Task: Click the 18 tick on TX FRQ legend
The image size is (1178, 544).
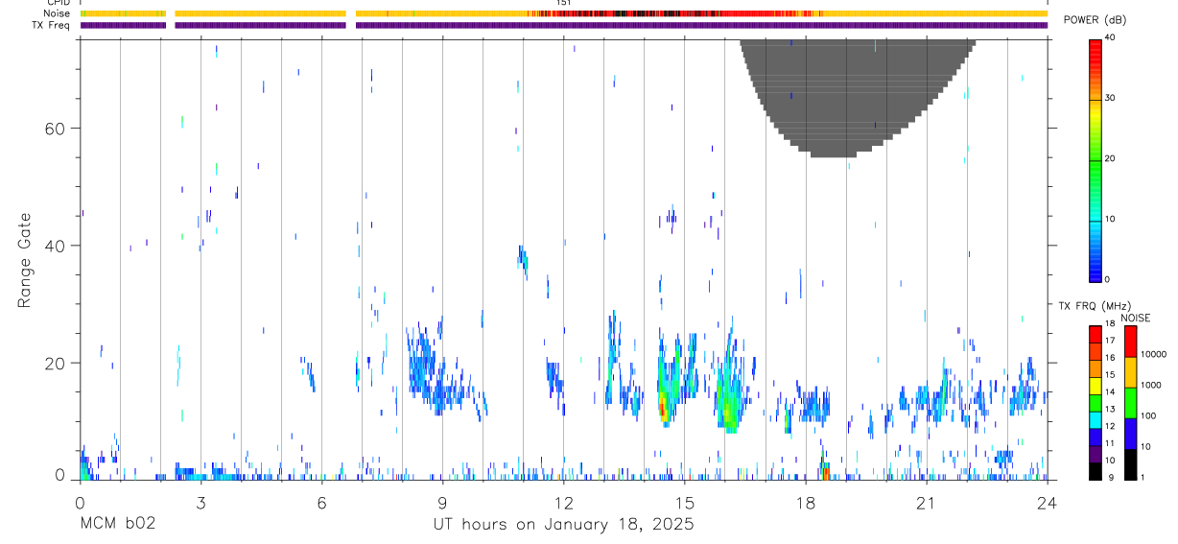Action: click(x=1110, y=323)
